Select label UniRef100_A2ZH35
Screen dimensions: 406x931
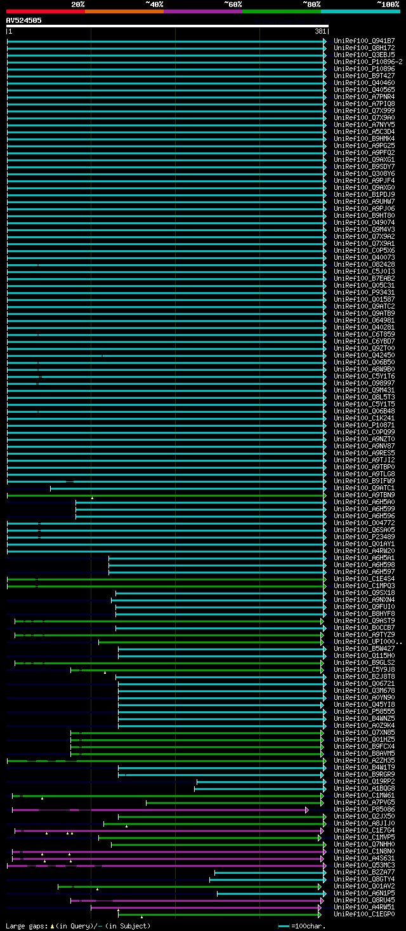[365, 760]
